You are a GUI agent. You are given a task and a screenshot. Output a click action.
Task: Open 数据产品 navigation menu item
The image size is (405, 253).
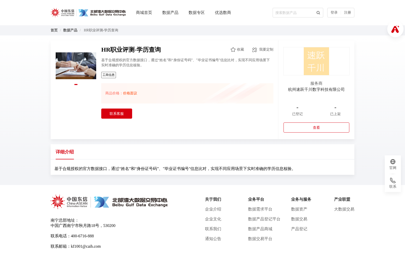coord(170,13)
